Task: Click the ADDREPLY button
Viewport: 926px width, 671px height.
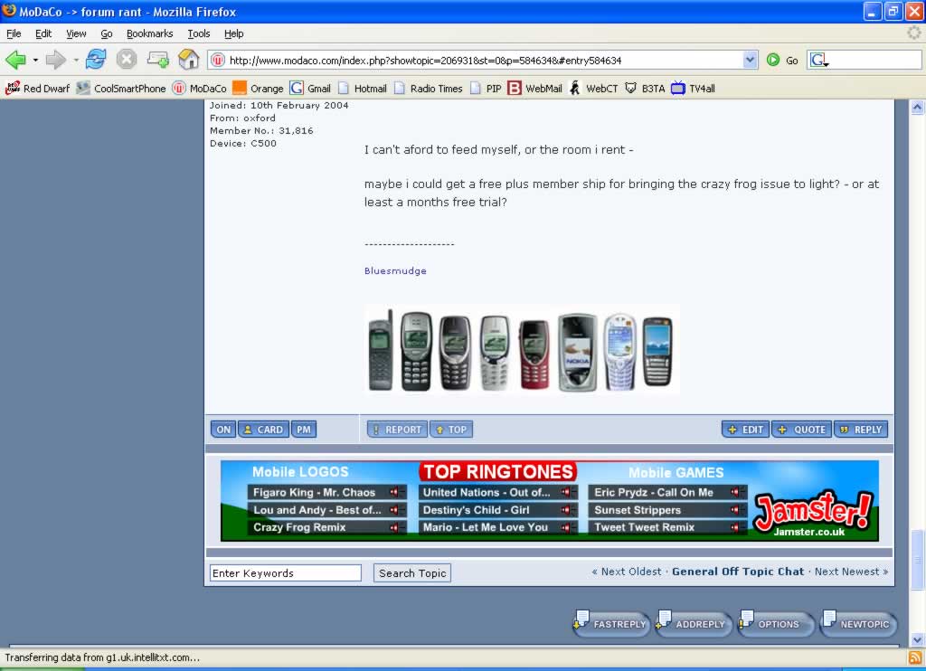Action: 694,624
